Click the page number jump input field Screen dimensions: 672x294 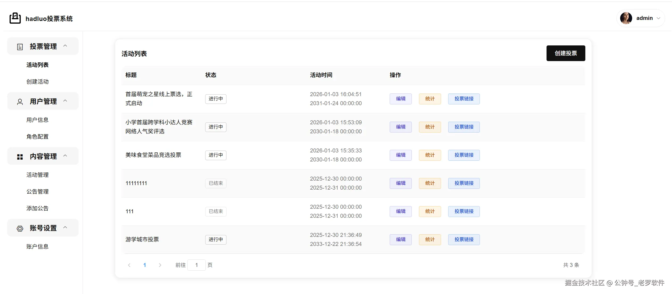pyautogui.click(x=196, y=265)
